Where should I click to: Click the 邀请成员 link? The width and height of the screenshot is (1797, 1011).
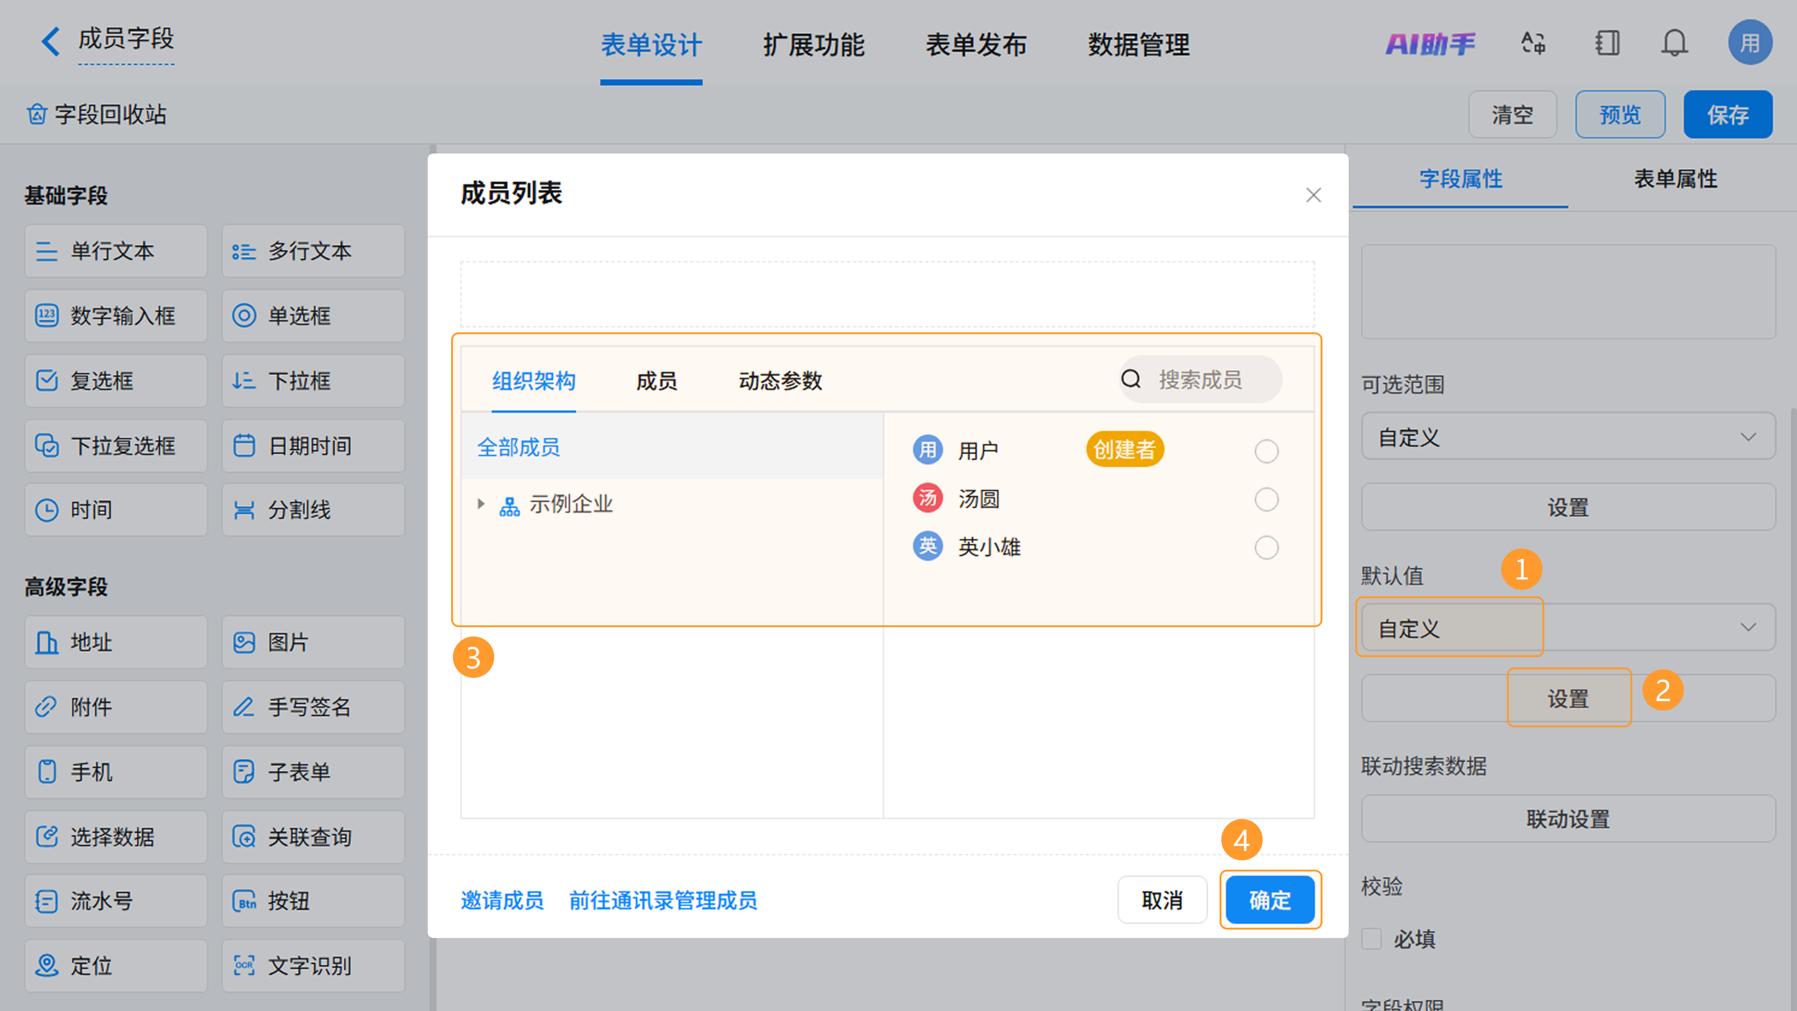tap(502, 900)
